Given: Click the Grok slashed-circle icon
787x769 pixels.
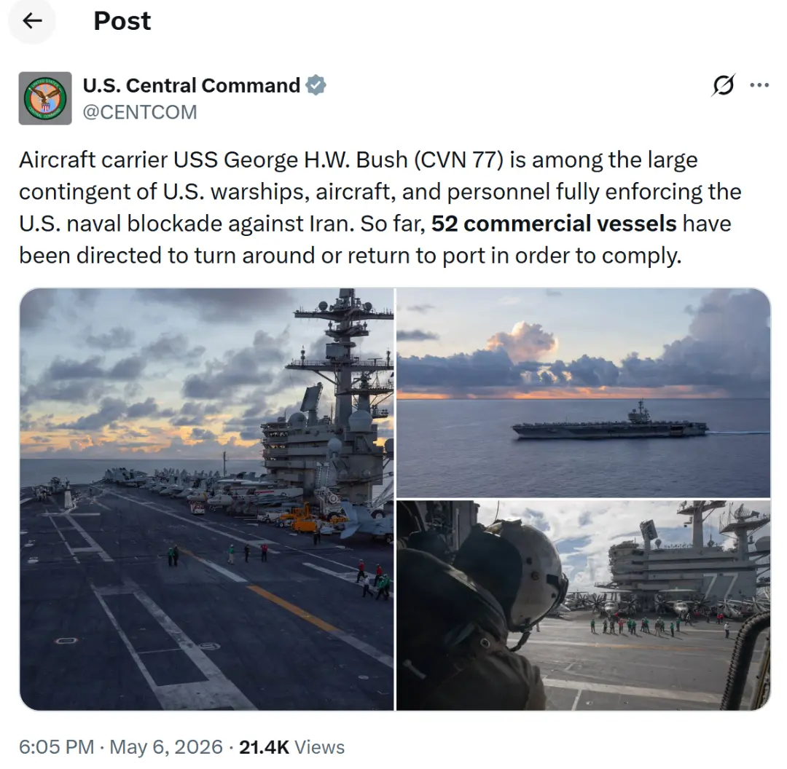Looking at the screenshot, I should pyautogui.click(x=724, y=85).
